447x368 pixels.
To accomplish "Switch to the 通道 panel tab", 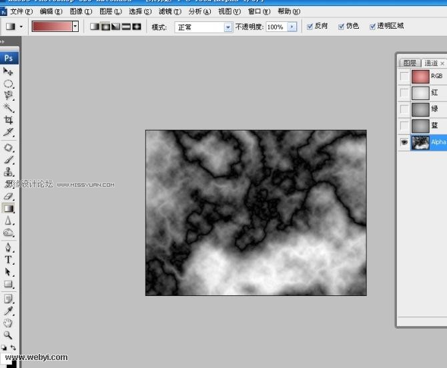I will tap(431, 63).
